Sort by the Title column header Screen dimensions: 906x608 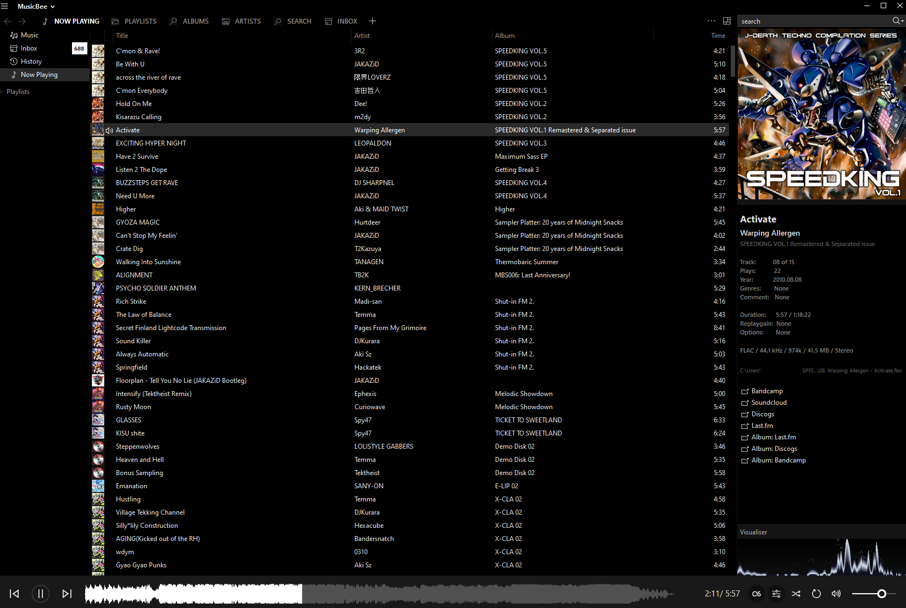tap(122, 36)
